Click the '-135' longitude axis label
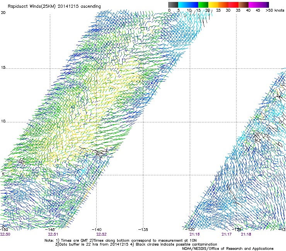The width and height of the screenshot is (286, 251). pos(143,230)
